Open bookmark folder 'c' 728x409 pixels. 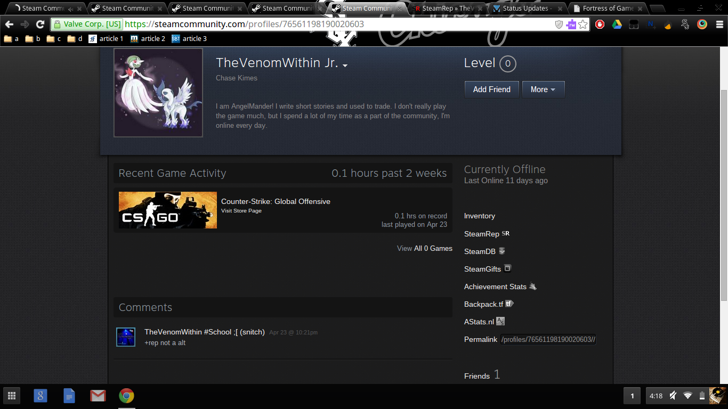[54, 39]
